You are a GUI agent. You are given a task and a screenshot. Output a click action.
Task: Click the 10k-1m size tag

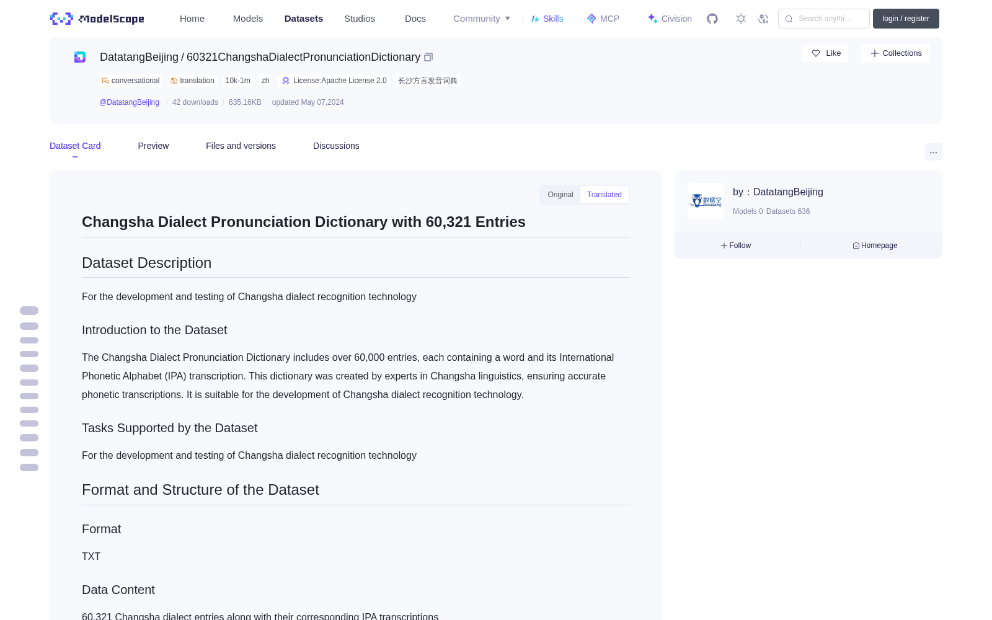point(238,81)
